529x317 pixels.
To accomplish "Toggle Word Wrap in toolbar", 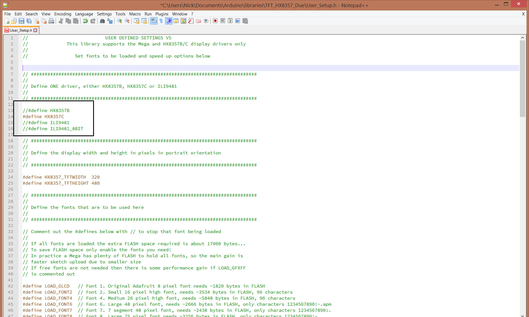I will 154,21.
